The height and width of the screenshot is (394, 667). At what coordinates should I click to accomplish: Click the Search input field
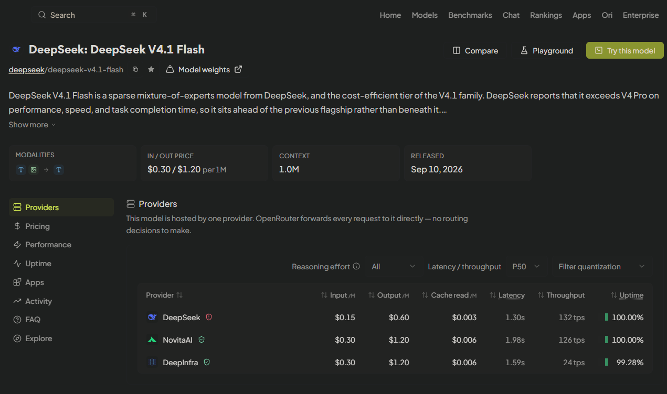(93, 15)
